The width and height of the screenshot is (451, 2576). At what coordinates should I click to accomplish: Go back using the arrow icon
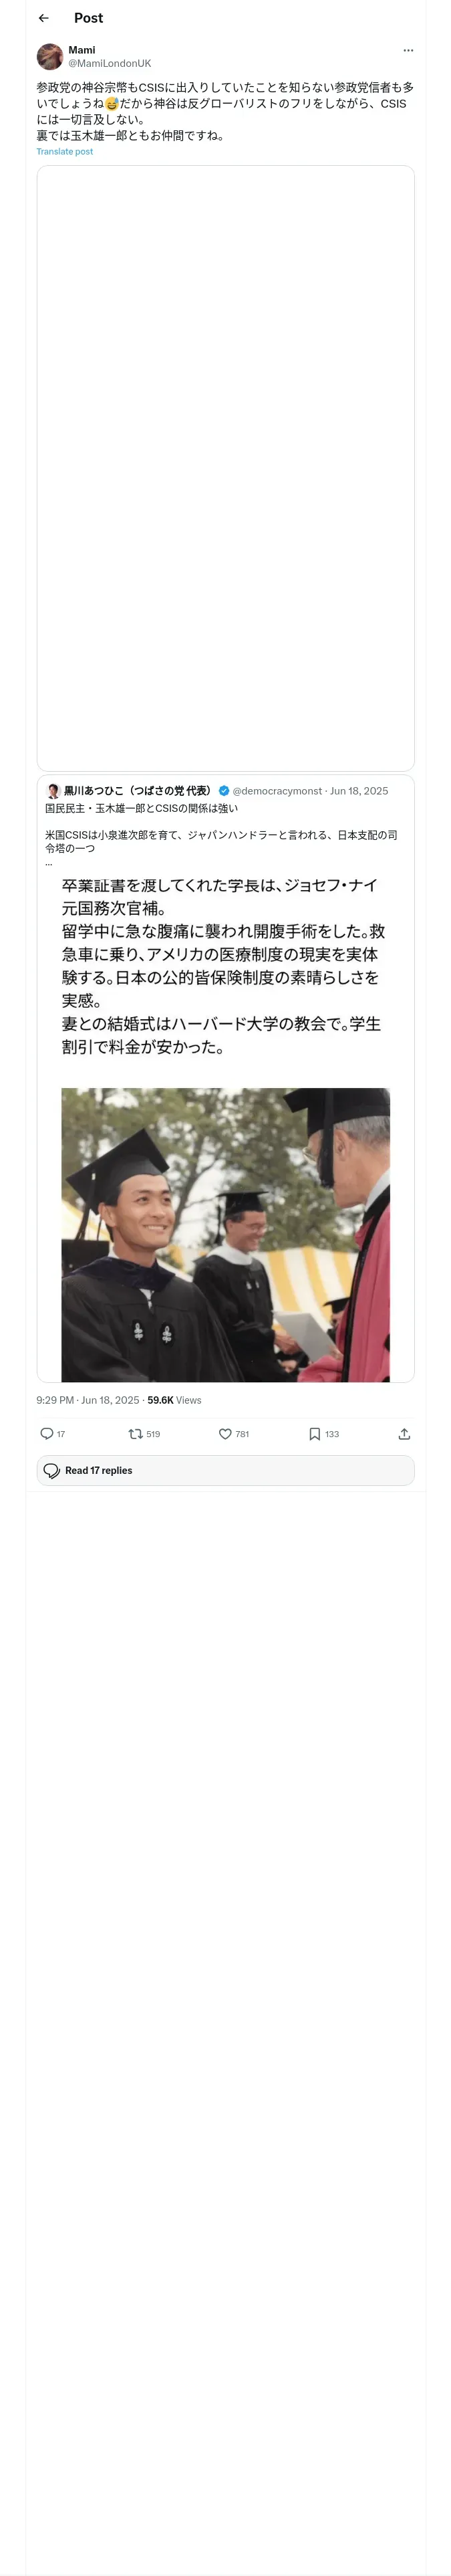43,18
